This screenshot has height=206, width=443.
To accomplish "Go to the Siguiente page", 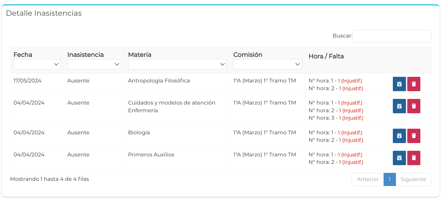I will 413,179.
